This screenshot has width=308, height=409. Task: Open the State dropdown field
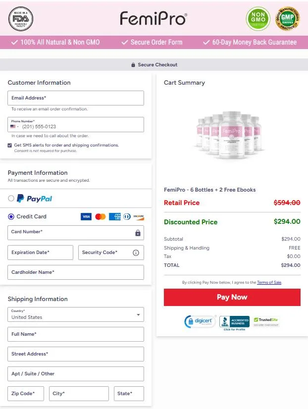[129, 394]
